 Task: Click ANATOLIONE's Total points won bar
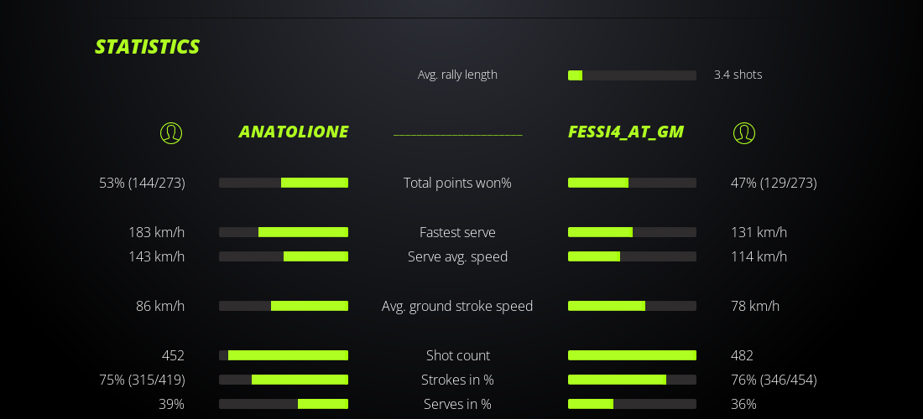pos(284,183)
